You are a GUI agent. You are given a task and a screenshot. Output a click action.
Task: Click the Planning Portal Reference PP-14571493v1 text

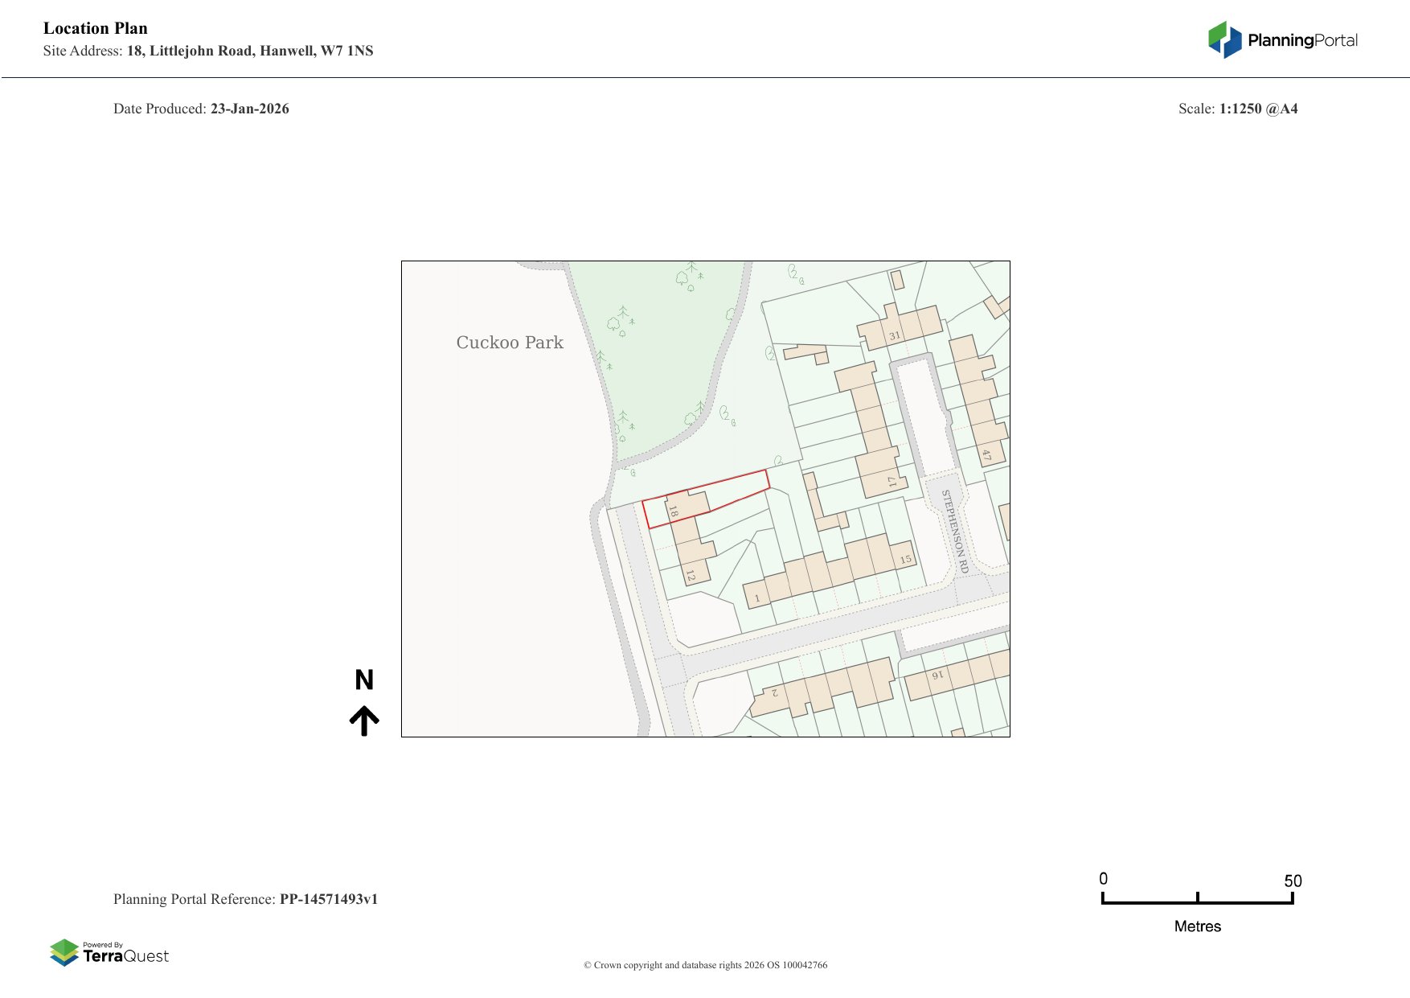coord(245,899)
